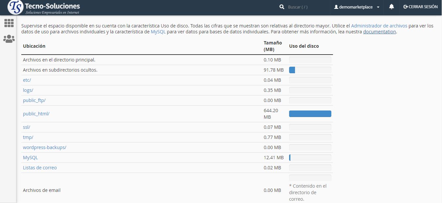Open the tmp/ directory link
Screen dimensions: 442x203
pos(28,137)
